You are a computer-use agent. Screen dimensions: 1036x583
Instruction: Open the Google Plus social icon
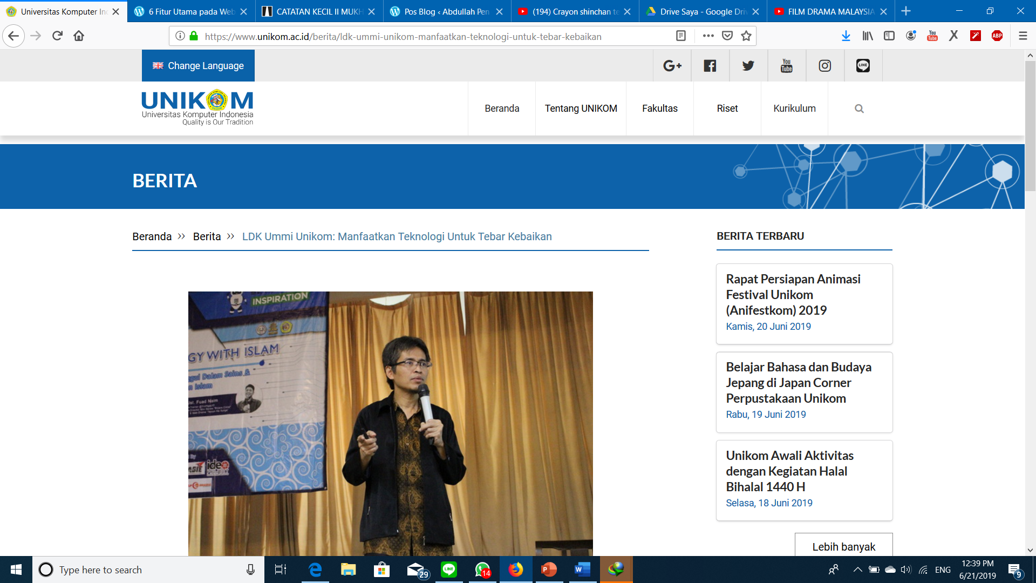pyautogui.click(x=672, y=66)
